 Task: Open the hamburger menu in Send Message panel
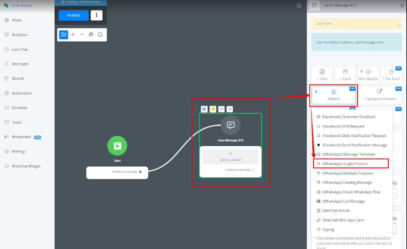(x=401, y=5)
